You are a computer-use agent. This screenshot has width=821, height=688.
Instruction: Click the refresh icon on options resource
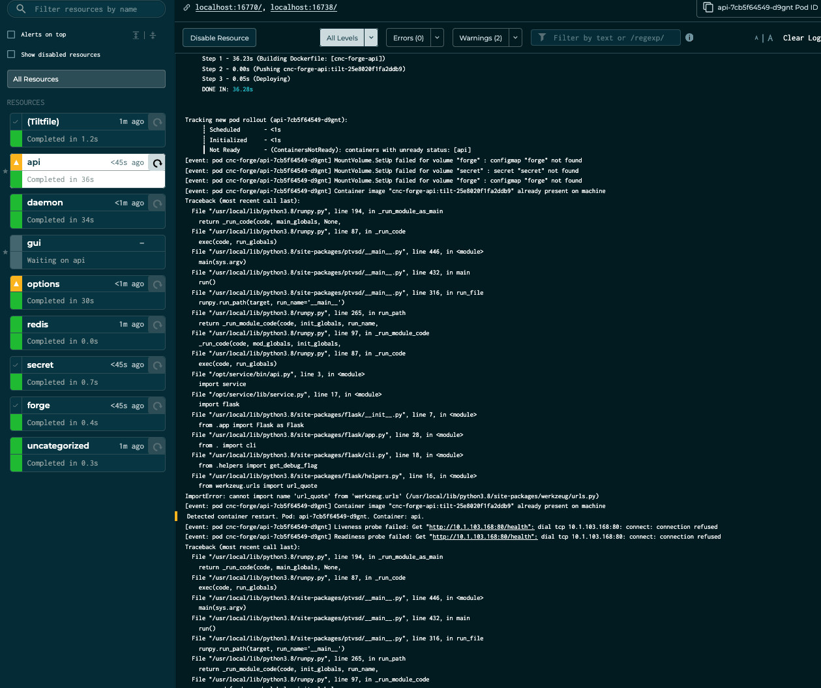click(x=157, y=284)
